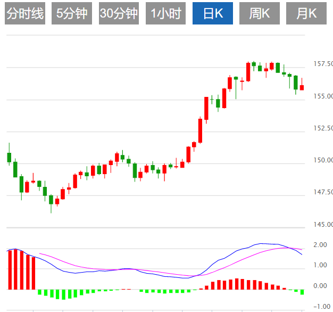Image resolution: width=333 pixels, height=312 pixels.
Task: Switch to the 月K monthly tab
Action: pyautogui.click(x=306, y=13)
